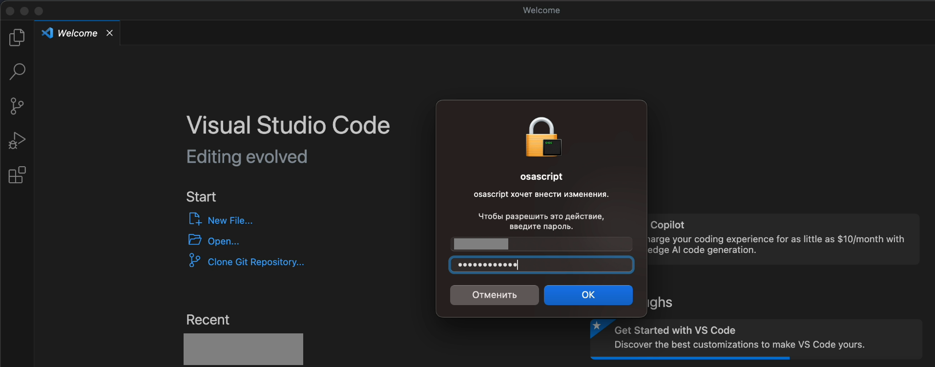Image resolution: width=935 pixels, height=367 pixels.
Task: Click the 'osascript' dialog title
Action: (x=541, y=176)
